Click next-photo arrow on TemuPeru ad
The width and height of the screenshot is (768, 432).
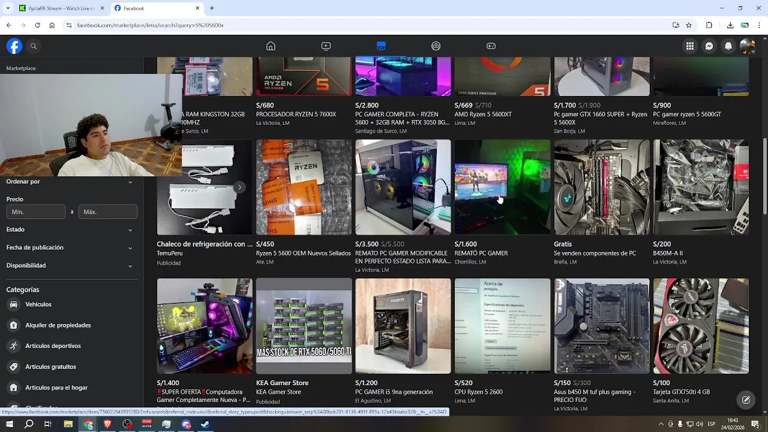pos(239,187)
